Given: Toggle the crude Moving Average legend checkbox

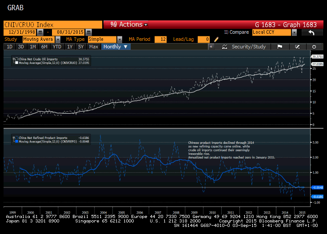Looking at the screenshot, I should coord(17,63).
